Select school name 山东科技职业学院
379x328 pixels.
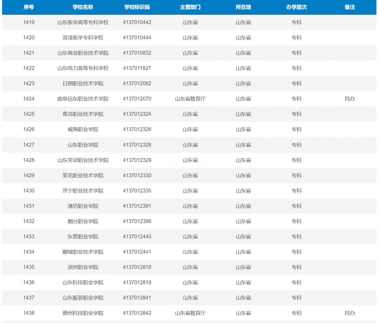tap(83, 283)
